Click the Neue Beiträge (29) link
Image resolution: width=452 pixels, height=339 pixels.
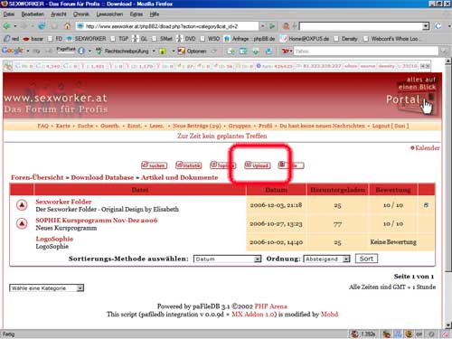pyautogui.click(x=197, y=126)
